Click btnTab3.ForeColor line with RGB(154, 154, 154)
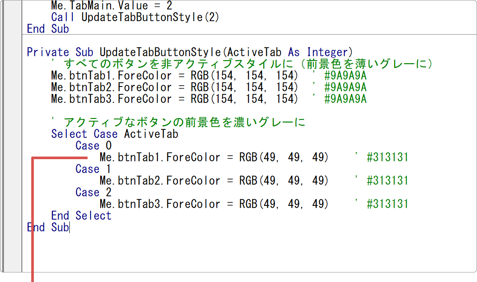The image size is (477, 282). pyautogui.click(x=174, y=99)
